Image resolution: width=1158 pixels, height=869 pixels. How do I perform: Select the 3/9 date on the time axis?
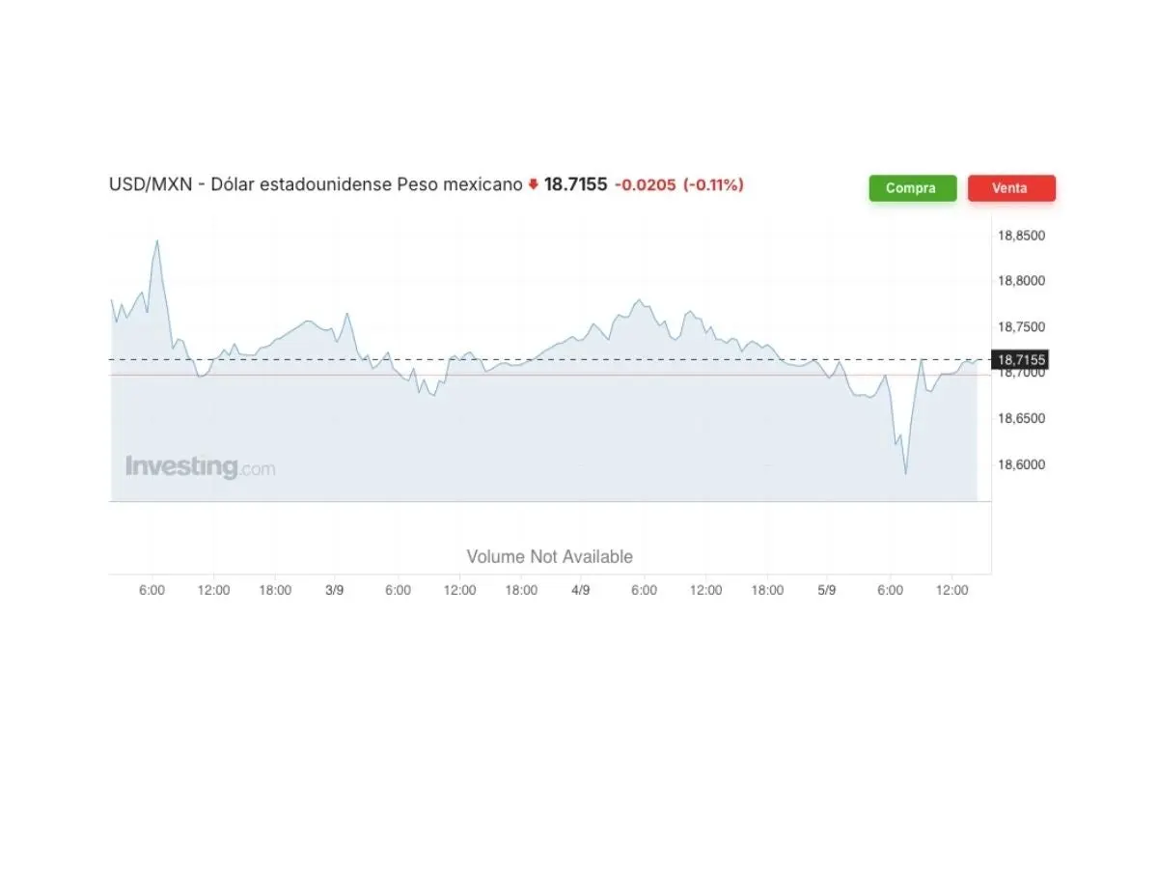[335, 590]
